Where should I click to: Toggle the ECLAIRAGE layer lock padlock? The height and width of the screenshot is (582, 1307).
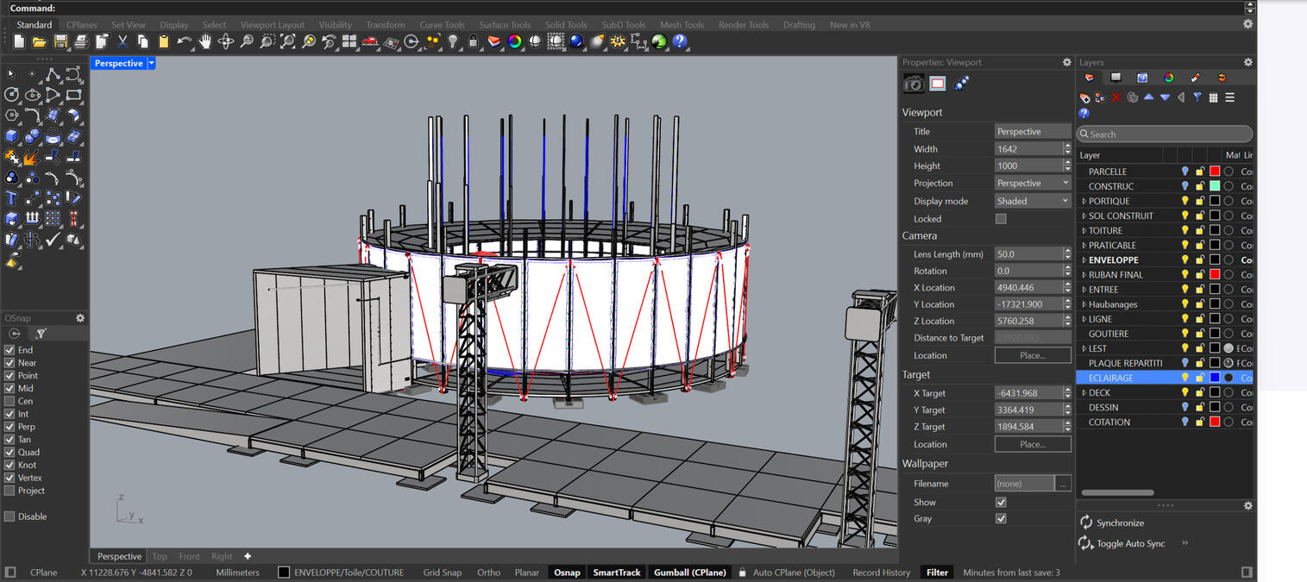(1198, 376)
